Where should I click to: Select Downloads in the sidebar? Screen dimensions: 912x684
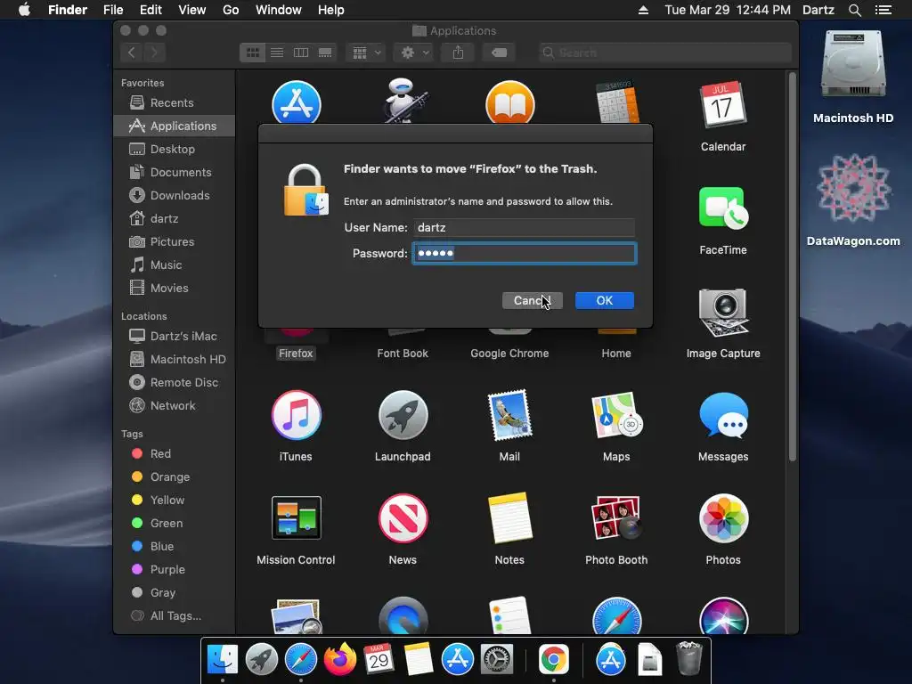(175, 195)
